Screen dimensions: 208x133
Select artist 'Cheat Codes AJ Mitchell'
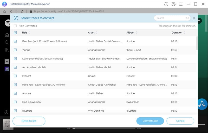pyautogui.click(x=102, y=84)
